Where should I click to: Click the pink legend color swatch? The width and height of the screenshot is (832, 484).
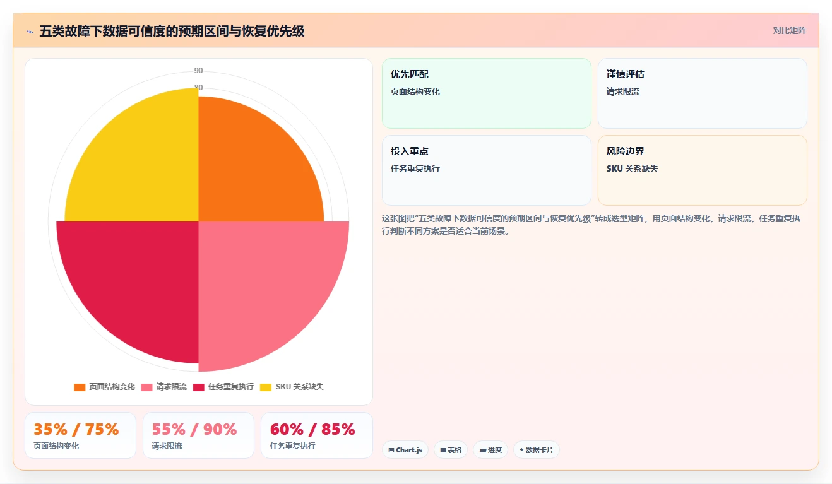coord(146,387)
